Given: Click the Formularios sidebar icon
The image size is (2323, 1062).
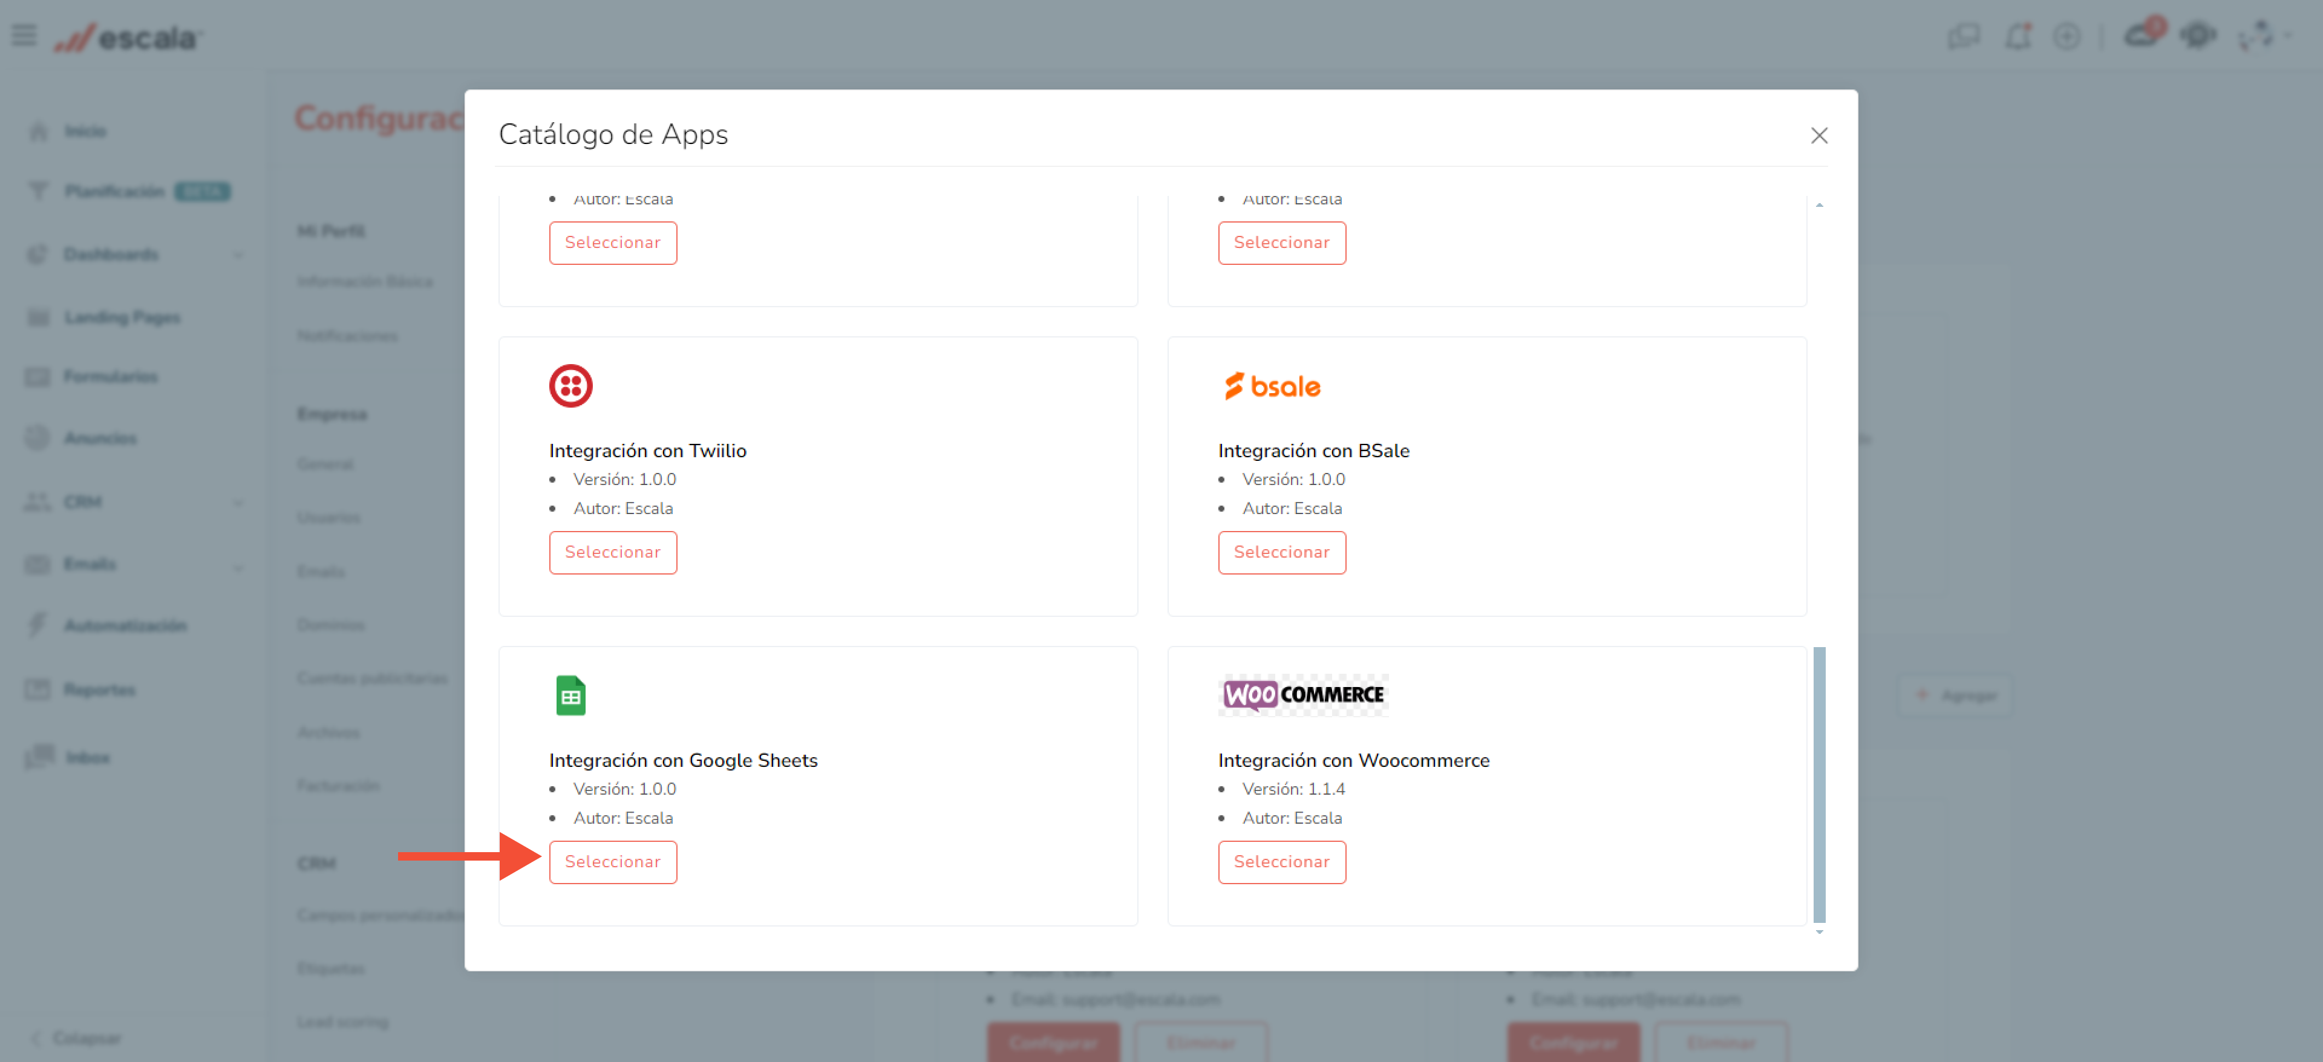Looking at the screenshot, I should click(x=37, y=377).
